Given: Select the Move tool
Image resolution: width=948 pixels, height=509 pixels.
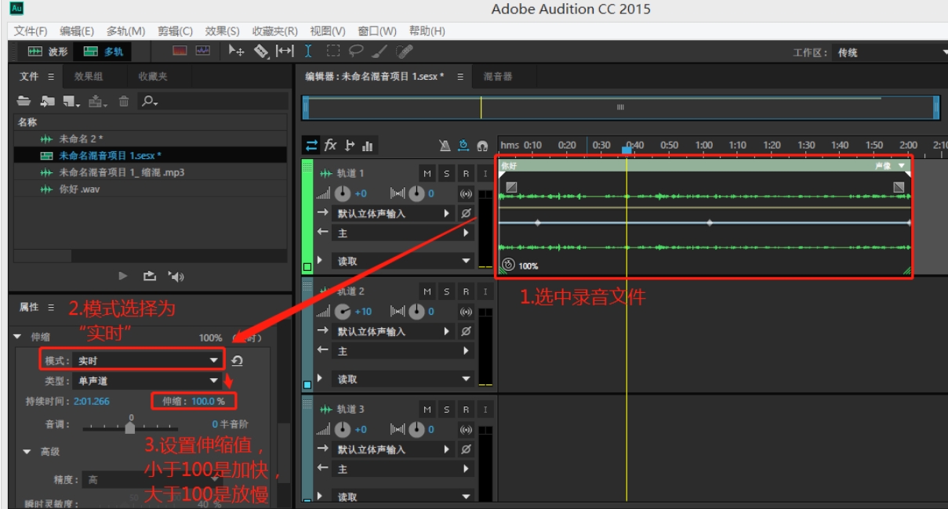Looking at the screenshot, I should 236,52.
